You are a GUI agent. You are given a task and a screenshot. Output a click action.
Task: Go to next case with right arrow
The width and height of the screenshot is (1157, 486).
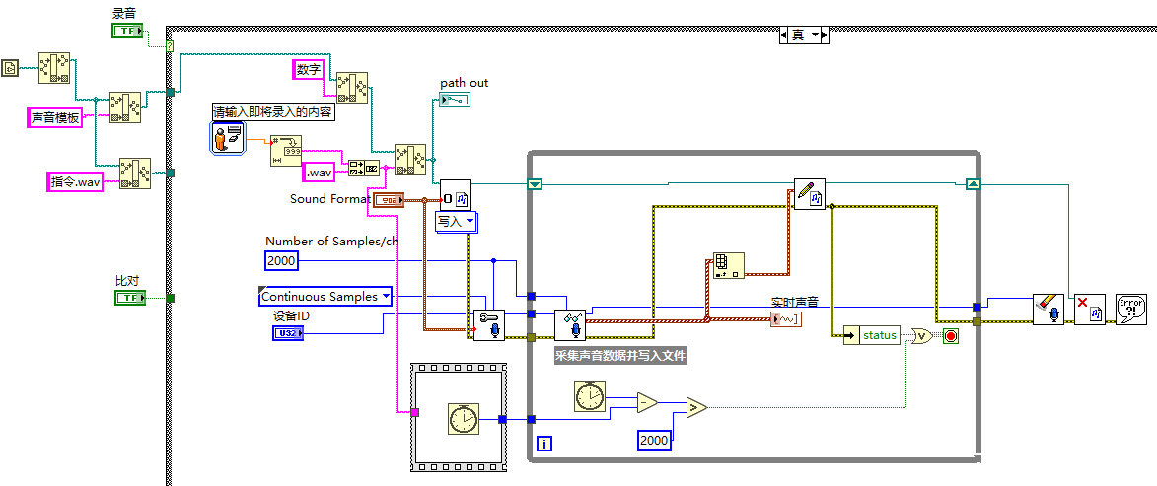[825, 35]
